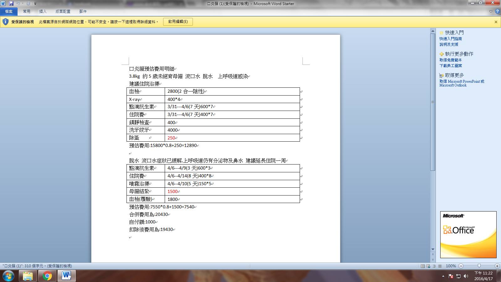Open Windows Explorer folder icon on taskbar
The image size is (501, 282).
coord(28,276)
